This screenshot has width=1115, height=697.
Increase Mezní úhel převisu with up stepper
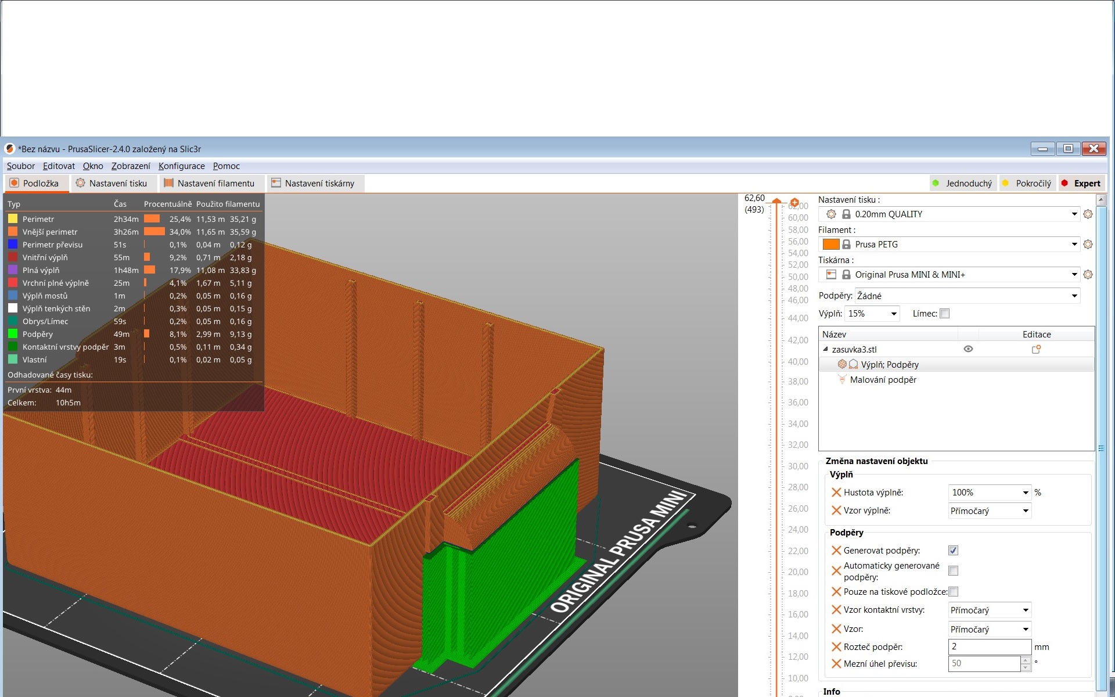coord(1026,660)
